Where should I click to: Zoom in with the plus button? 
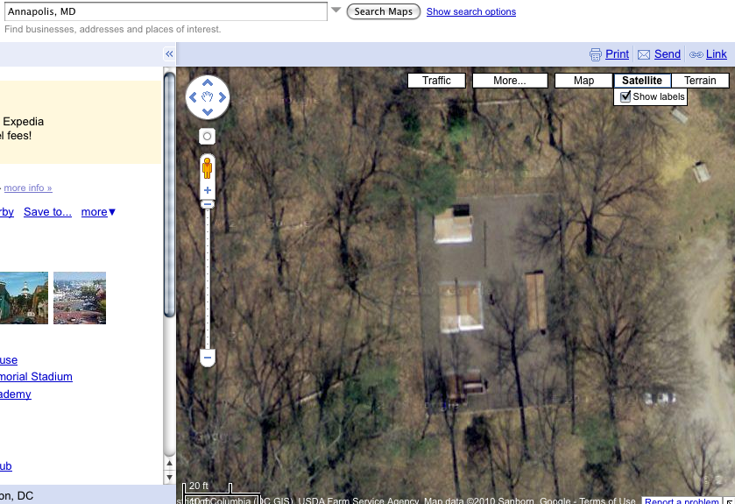[208, 190]
